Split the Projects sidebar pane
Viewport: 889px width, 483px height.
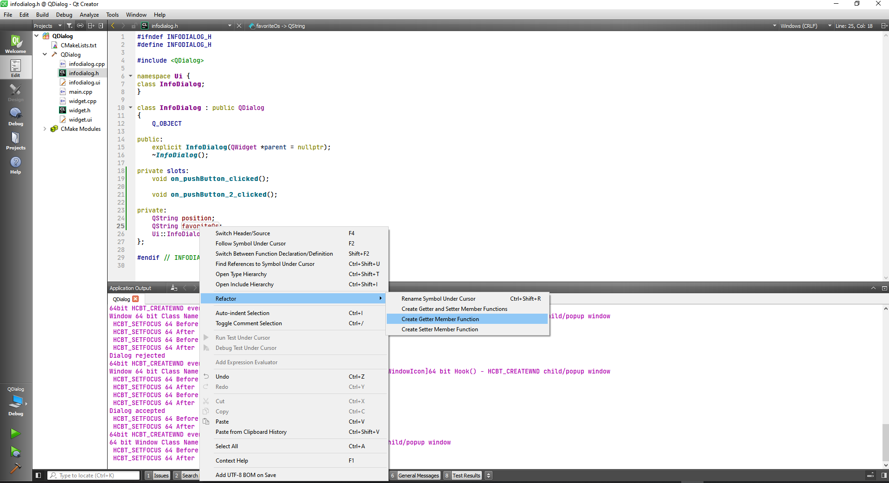(x=91, y=26)
